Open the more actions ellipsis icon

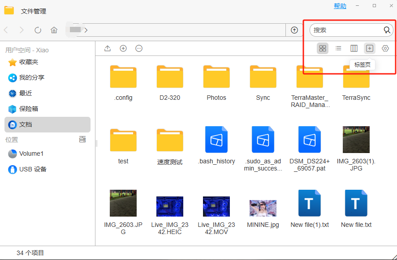click(x=139, y=48)
